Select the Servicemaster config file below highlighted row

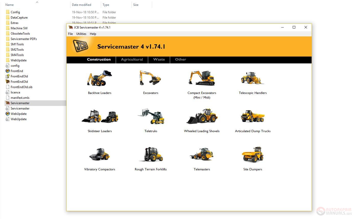pos(20,108)
